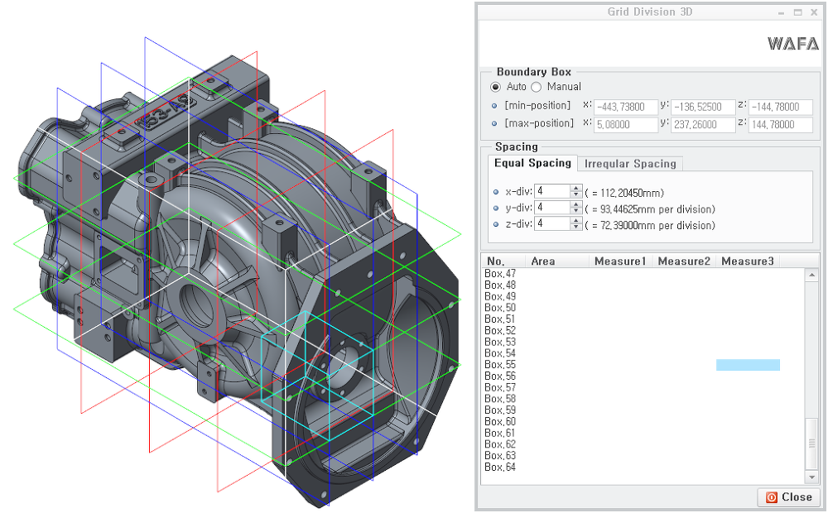
Task: Click the y-div number field
Action: pos(552,208)
